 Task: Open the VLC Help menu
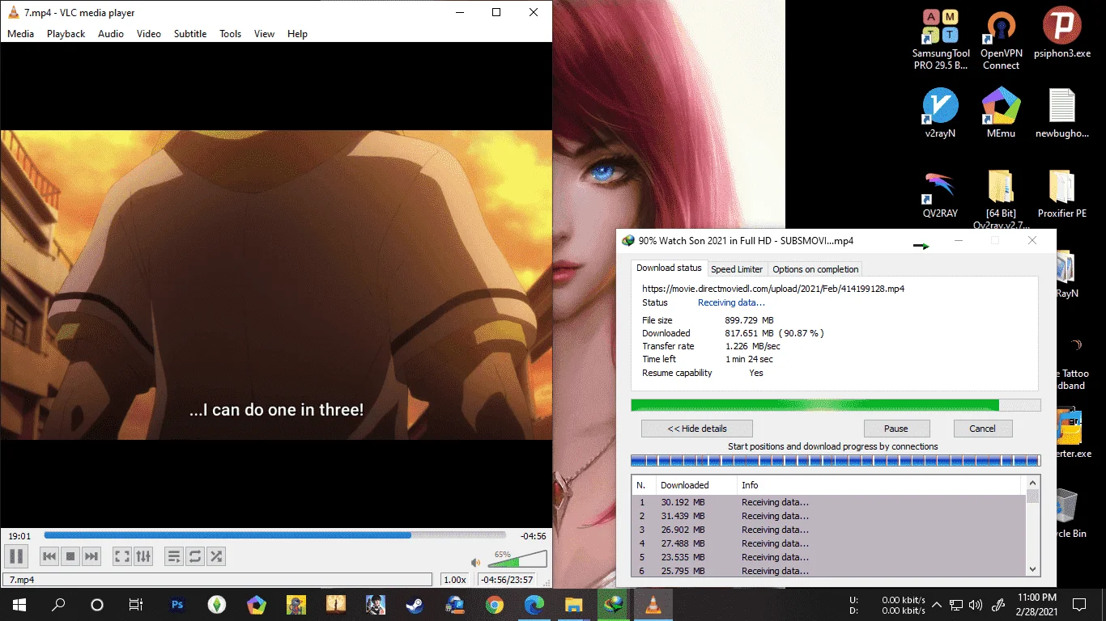[297, 34]
